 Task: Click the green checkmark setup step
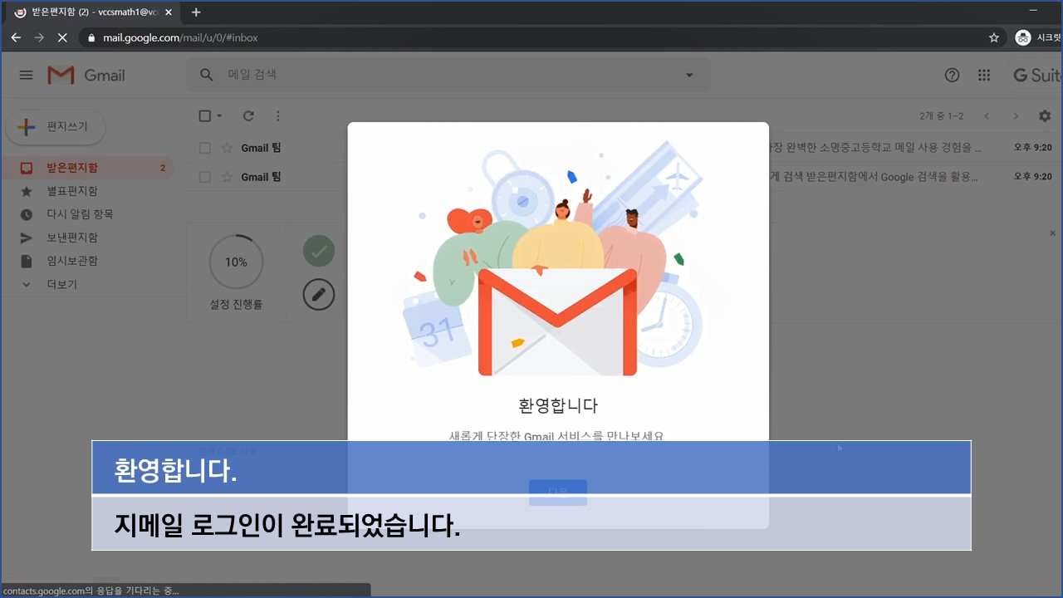(x=319, y=251)
